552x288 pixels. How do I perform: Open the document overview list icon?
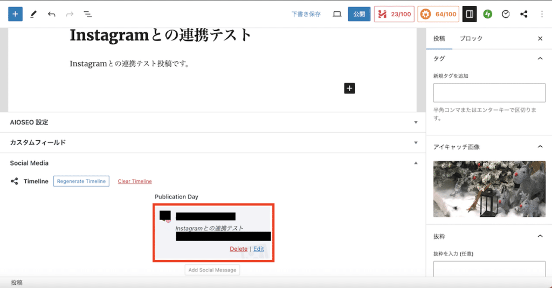[87, 14]
